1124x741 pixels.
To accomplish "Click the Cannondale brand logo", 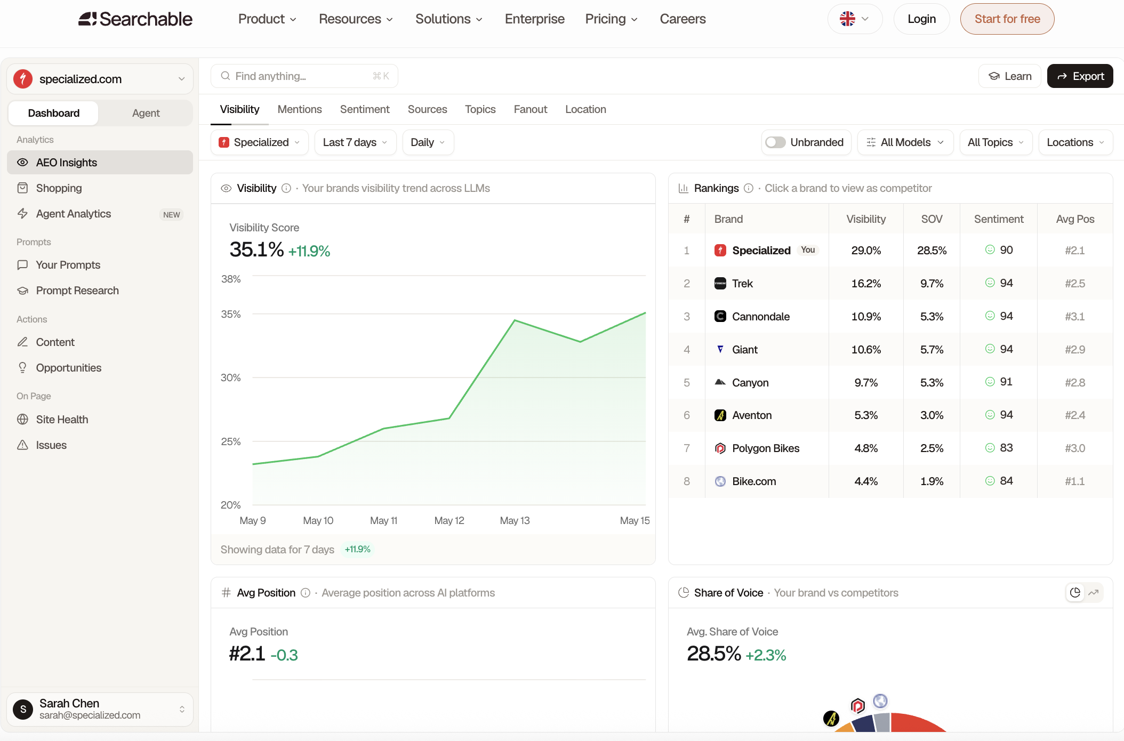I will (720, 317).
